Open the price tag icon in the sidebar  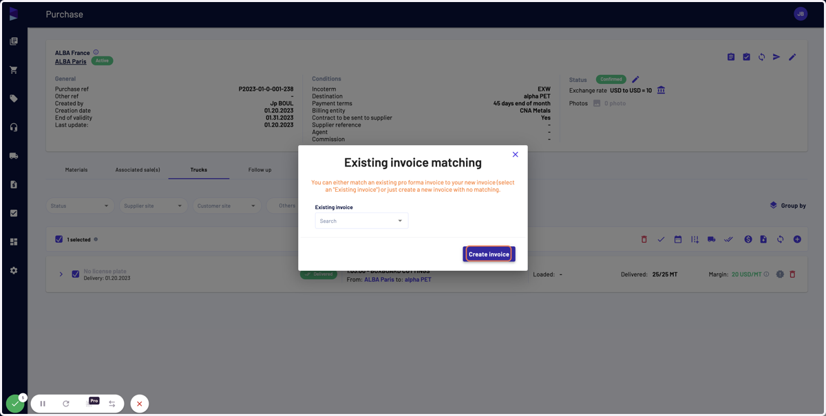pos(14,98)
